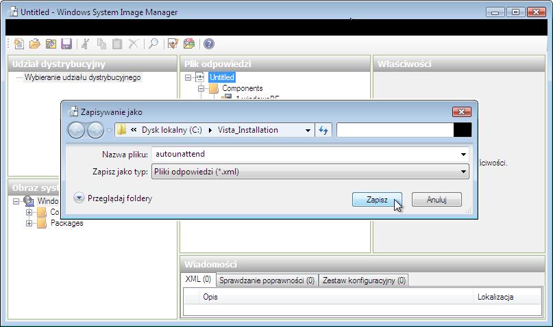The height and width of the screenshot is (327, 553).
Task: Close the Zapisywanie jako dialog
Action: coord(462,112)
